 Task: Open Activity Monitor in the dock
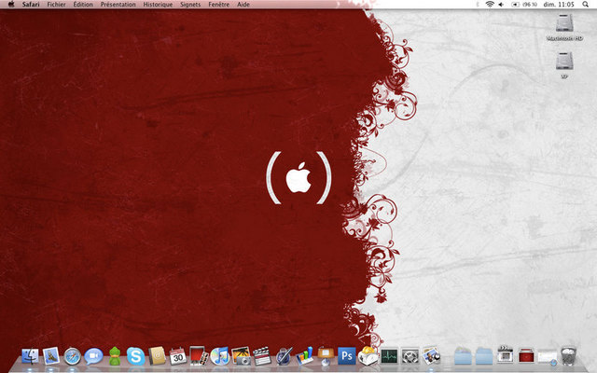pyautogui.click(x=389, y=356)
